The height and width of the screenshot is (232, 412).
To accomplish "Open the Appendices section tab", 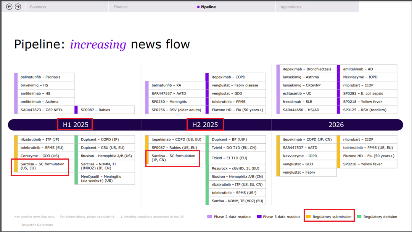I will 317,7.
